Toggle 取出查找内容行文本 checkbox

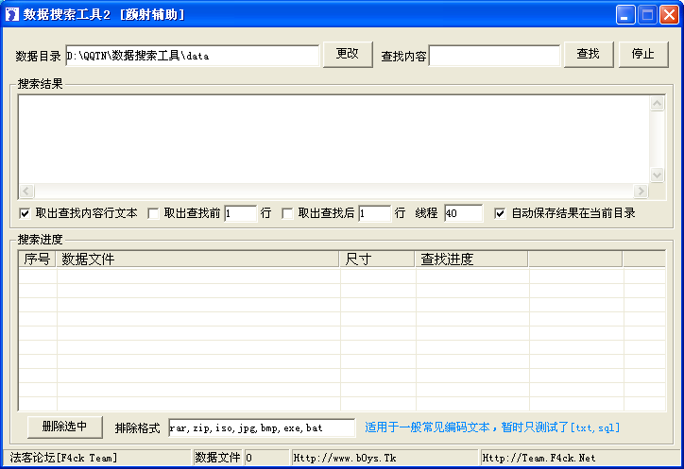25,213
